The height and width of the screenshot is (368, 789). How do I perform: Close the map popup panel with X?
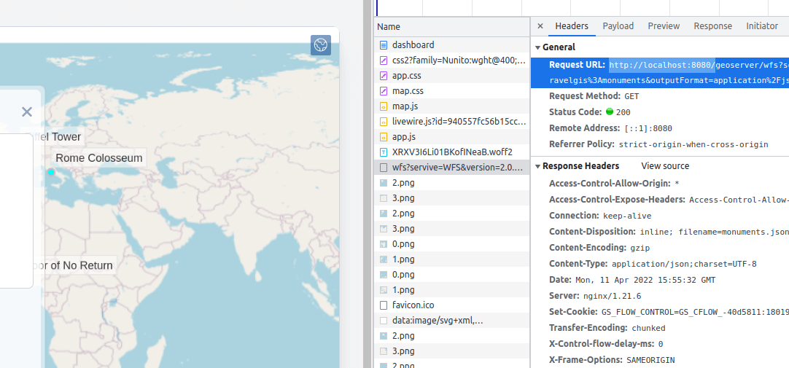[x=27, y=111]
